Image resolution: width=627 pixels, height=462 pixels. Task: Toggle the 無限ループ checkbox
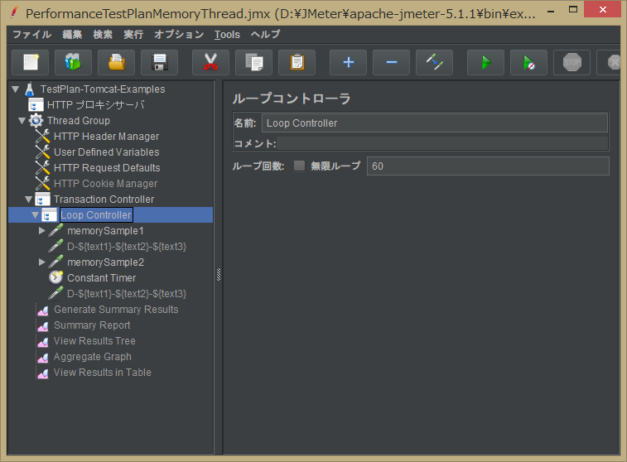[x=299, y=166]
